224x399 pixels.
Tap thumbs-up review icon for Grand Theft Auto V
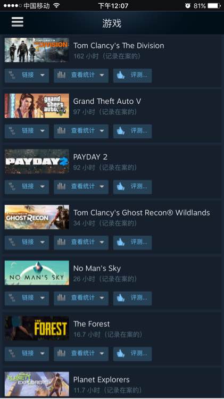tap(121, 131)
